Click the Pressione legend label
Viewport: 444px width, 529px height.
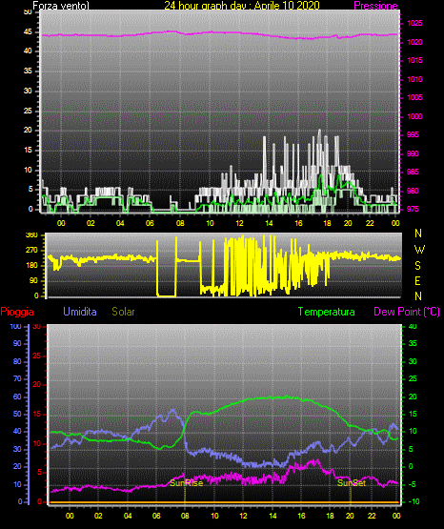point(375,6)
